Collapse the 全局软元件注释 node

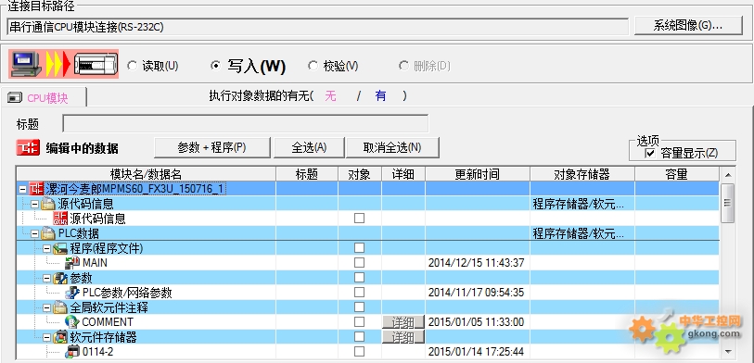click(x=46, y=307)
